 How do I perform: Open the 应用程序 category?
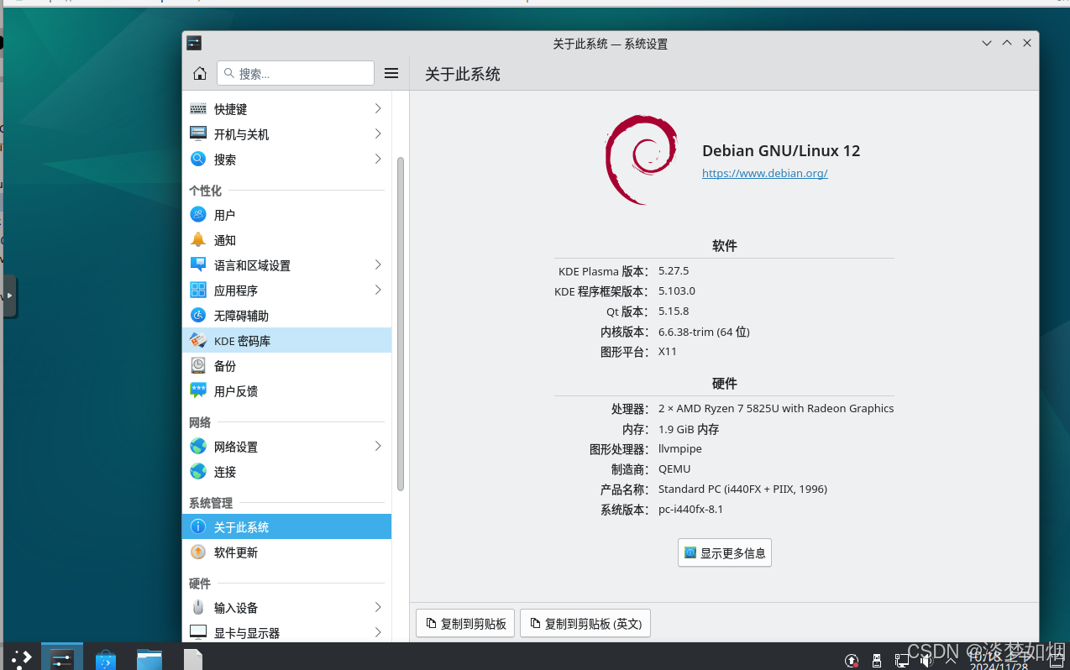pyautogui.click(x=286, y=291)
